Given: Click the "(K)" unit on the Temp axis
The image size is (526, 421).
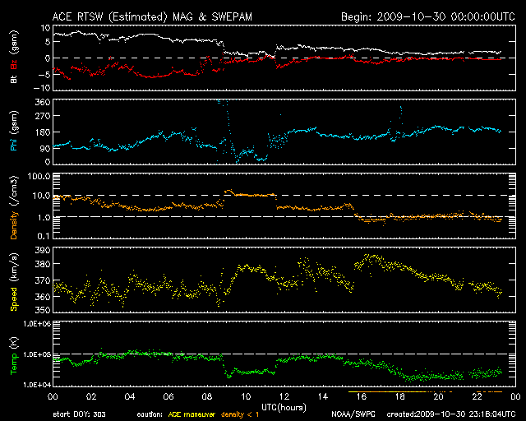Looking at the screenshot, I should (x=14, y=343).
